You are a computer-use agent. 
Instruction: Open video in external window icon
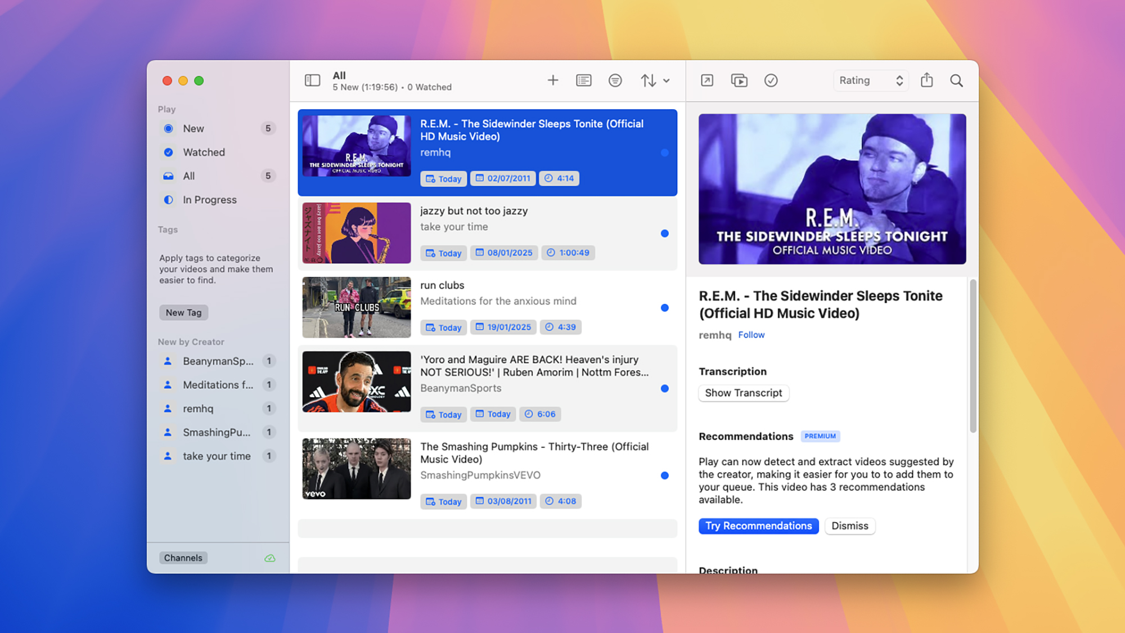point(707,80)
